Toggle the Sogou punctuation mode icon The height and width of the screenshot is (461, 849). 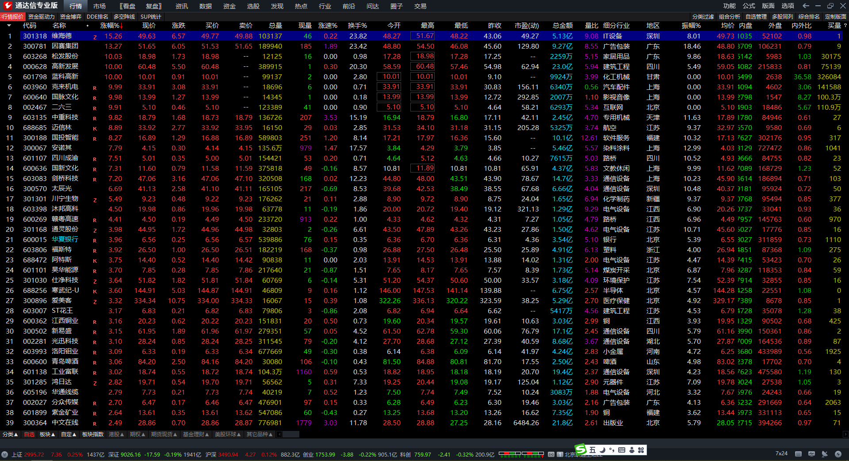tap(612, 450)
